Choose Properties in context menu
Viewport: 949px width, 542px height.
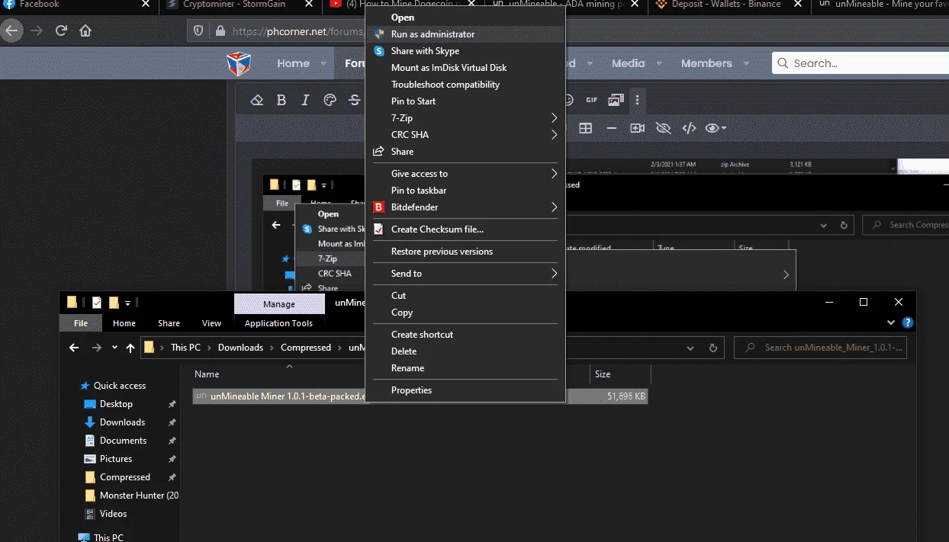(466, 390)
